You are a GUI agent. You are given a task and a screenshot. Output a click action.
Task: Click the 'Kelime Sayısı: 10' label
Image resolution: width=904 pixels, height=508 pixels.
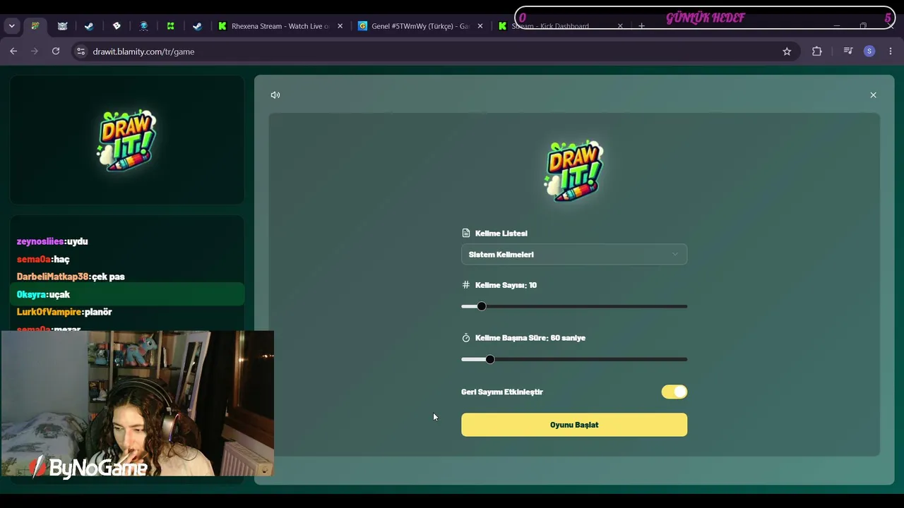coord(506,285)
